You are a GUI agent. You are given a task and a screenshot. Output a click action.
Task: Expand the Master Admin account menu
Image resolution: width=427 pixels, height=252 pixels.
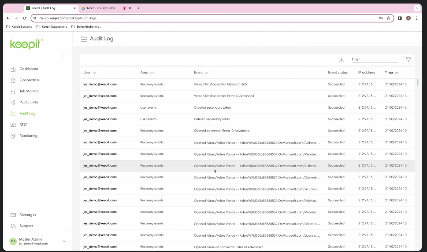pos(64,241)
